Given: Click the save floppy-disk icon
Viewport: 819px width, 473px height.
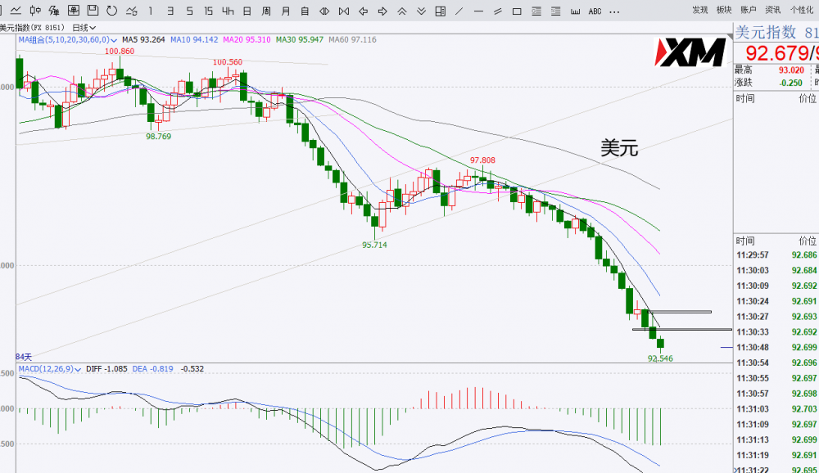Looking at the screenshot, I should [x=93, y=11].
